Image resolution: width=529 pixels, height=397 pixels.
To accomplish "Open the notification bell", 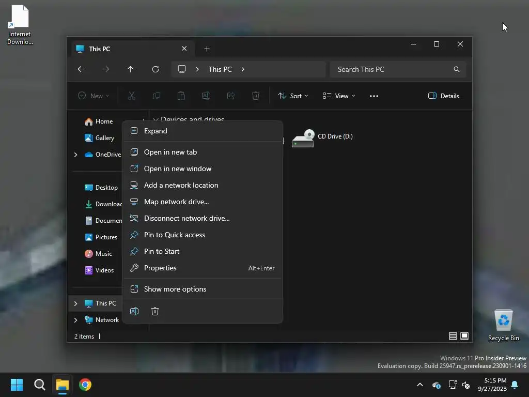I will [x=515, y=385].
